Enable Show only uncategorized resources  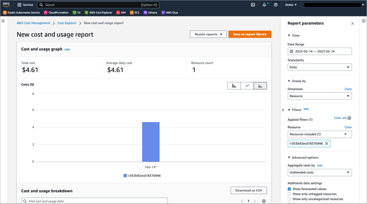pos(289,199)
